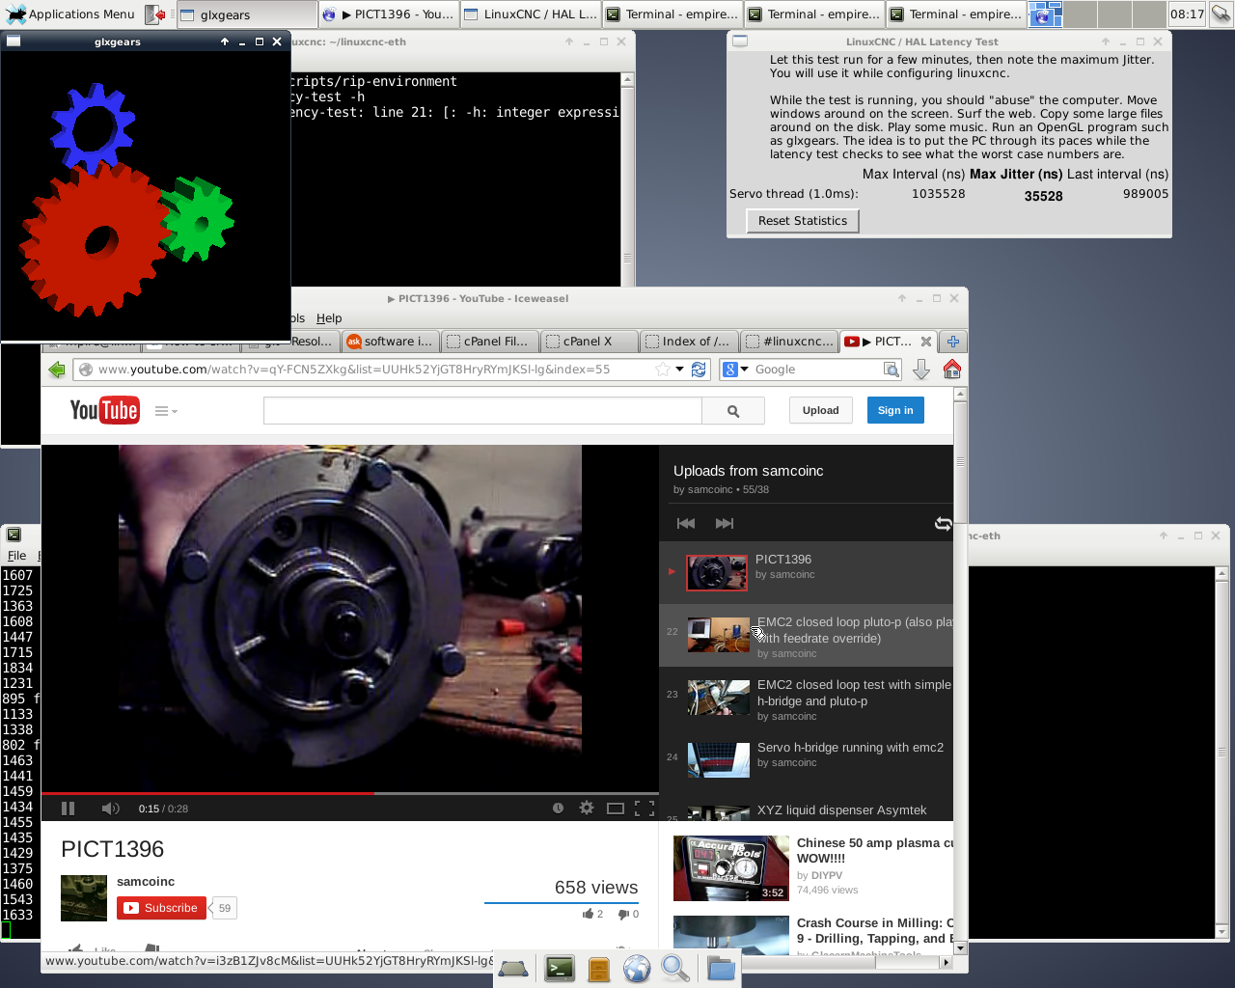Open a new tab with the plus button
Image resolution: width=1235 pixels, height=988 pixels.
coord(952,342)
